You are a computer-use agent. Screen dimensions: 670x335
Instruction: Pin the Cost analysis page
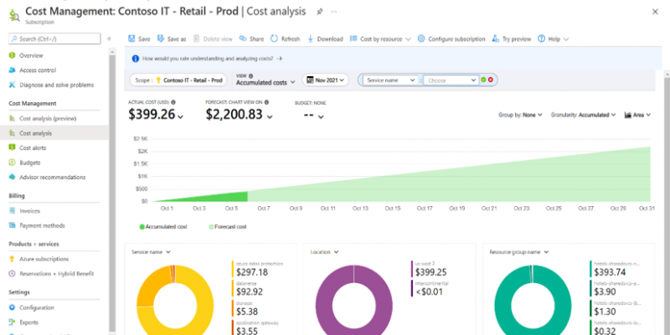[x=319, y=12]
